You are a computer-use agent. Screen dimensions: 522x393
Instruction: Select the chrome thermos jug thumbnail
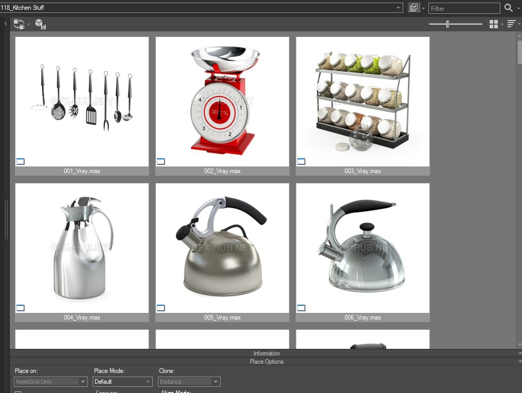(82, 248)
